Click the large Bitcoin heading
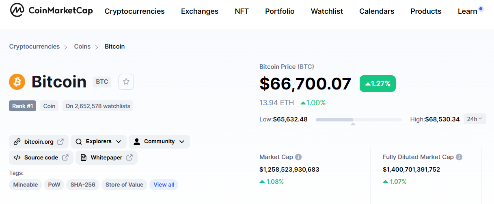The height and width of the screenshot is (204, 494). click(x=59, y=82)
